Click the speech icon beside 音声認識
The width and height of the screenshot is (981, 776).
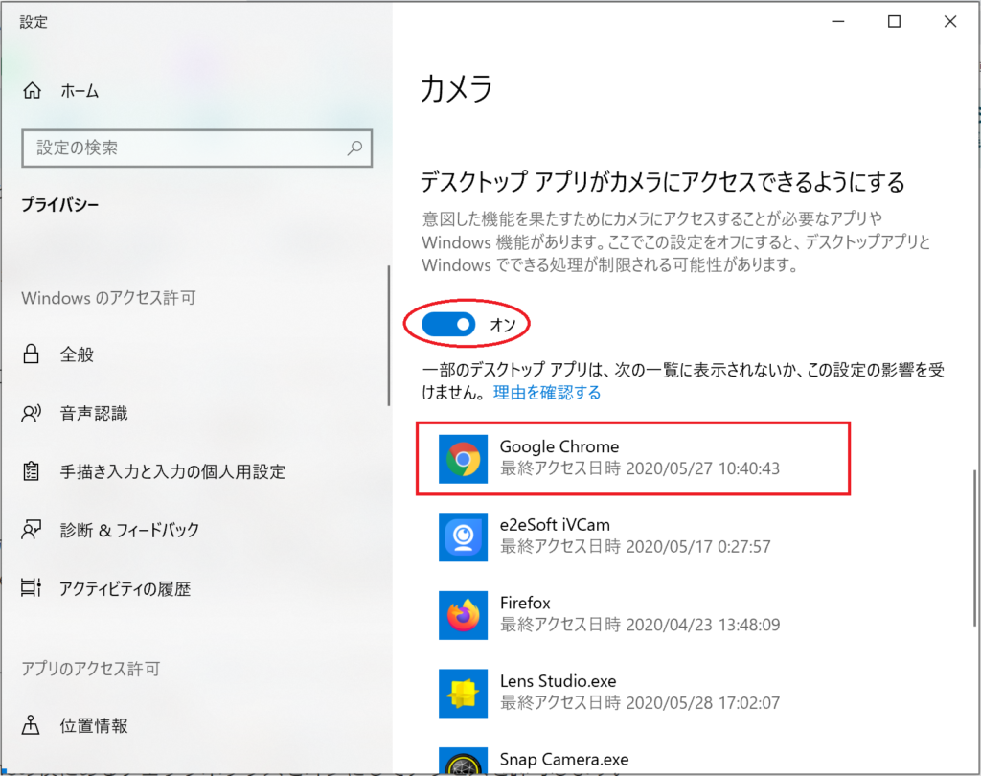click(32, 413)
